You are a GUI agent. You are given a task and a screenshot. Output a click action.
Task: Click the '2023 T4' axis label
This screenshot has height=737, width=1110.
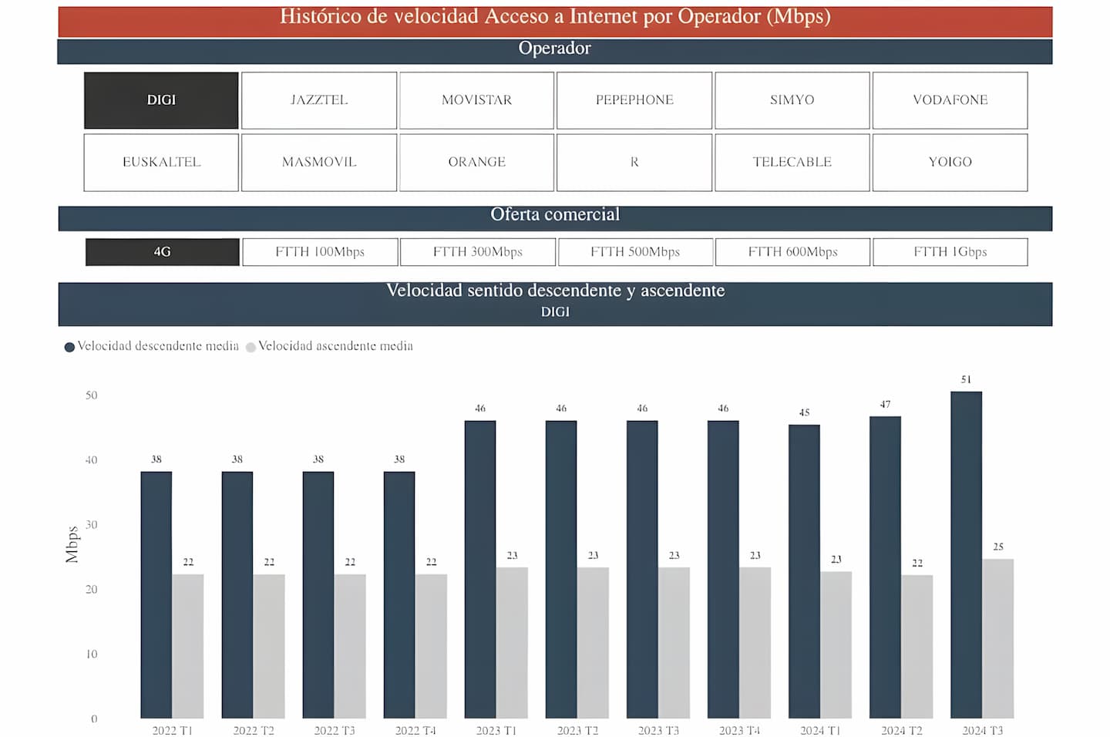(x=739, y=730)
